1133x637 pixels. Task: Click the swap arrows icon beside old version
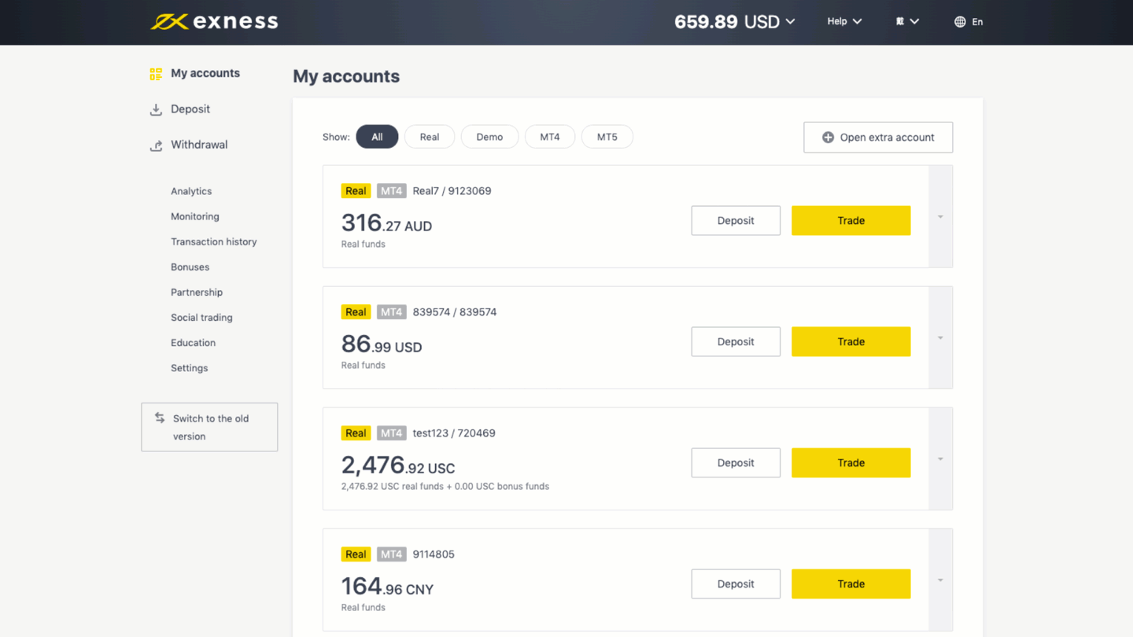point(160,418)
